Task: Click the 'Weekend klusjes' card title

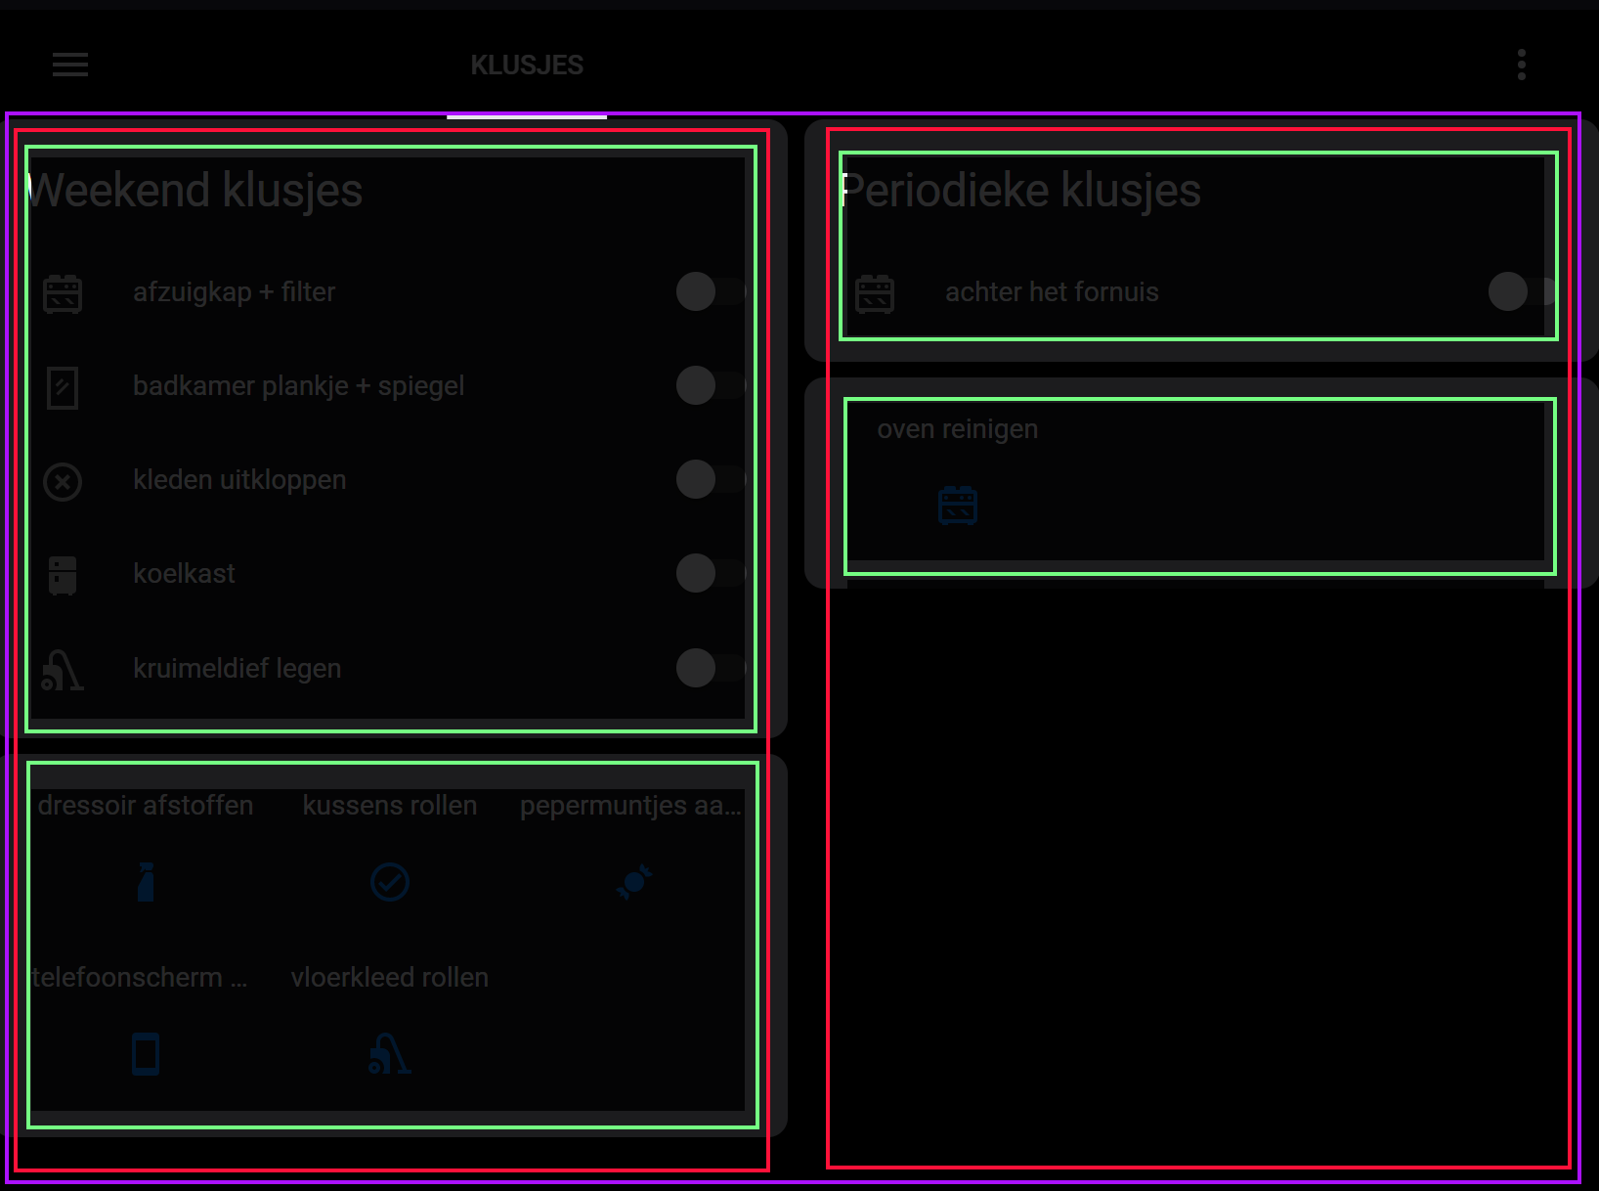Action: click(194, 190)
